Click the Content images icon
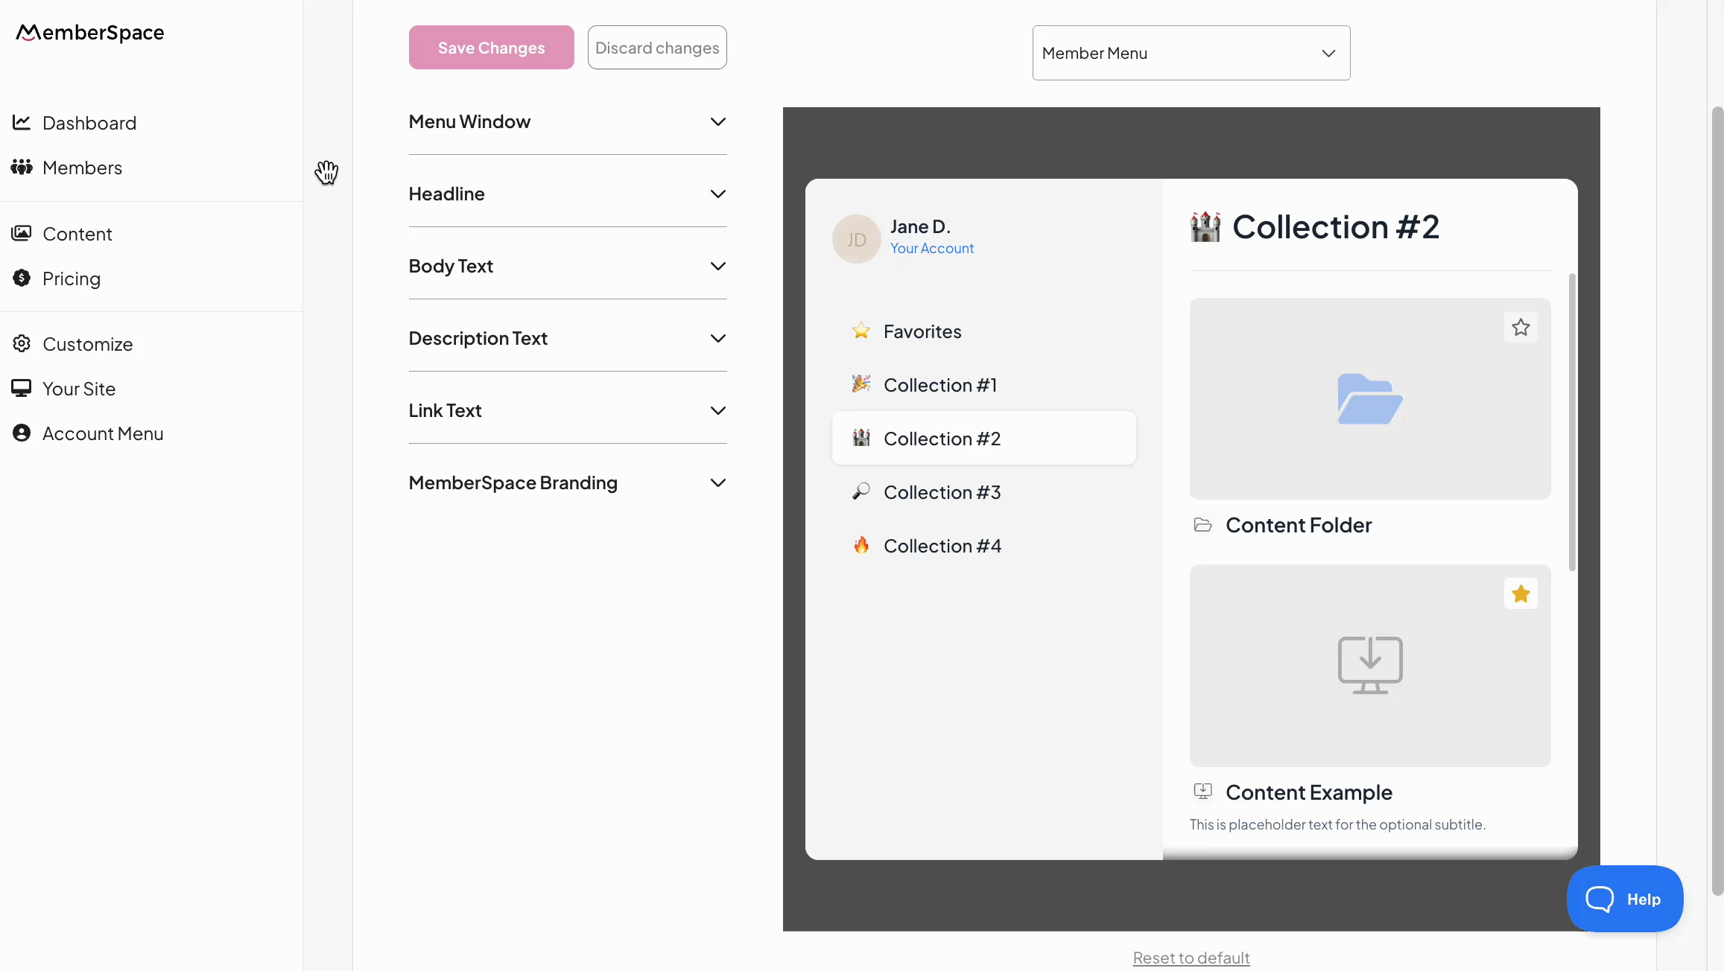 [x=22, y=233]
